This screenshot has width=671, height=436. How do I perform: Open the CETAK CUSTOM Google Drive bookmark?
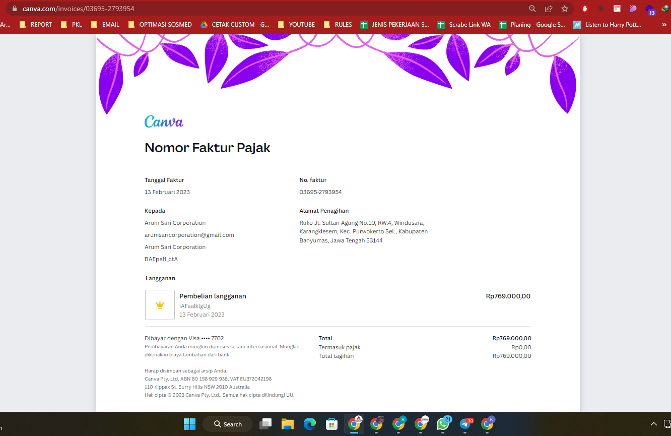pos(235,25)
